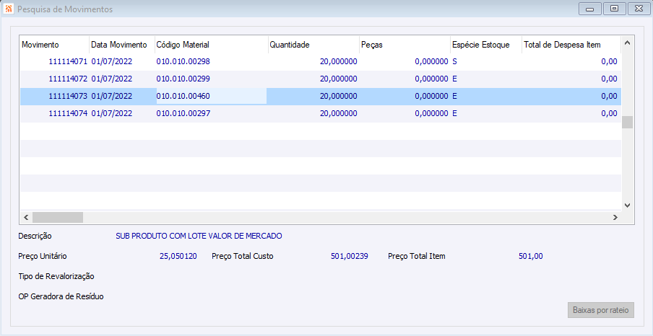The width and height of the screenshot is (653, 336).
Task: Maximize the Pesquisa de Movimentos window
Action: (x=614, y=9)
